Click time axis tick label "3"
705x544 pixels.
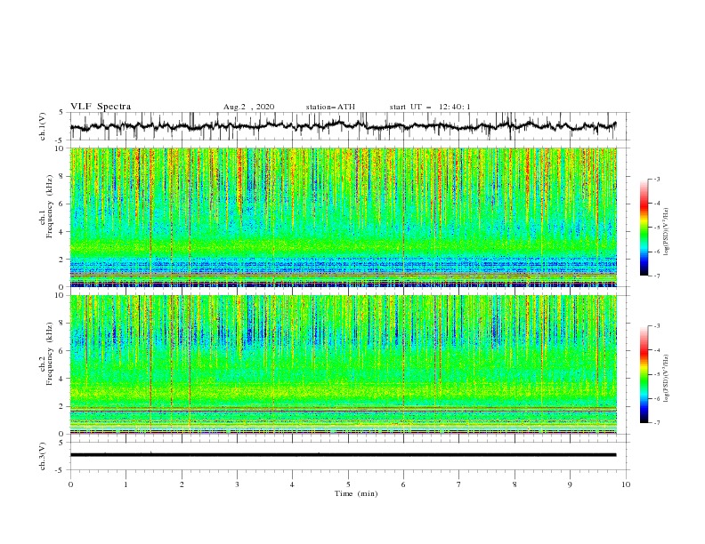pyautogui.click(x=237, y=484)
